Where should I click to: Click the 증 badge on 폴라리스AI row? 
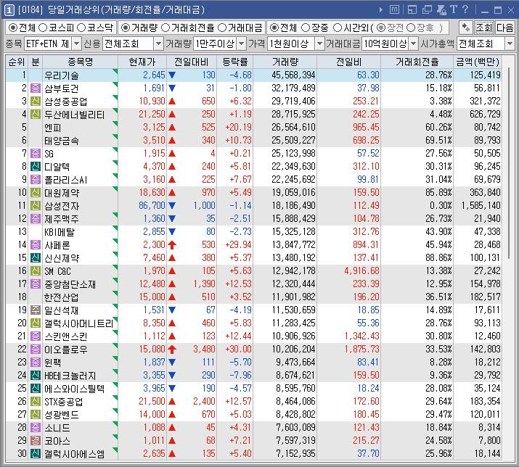point(36,180)
